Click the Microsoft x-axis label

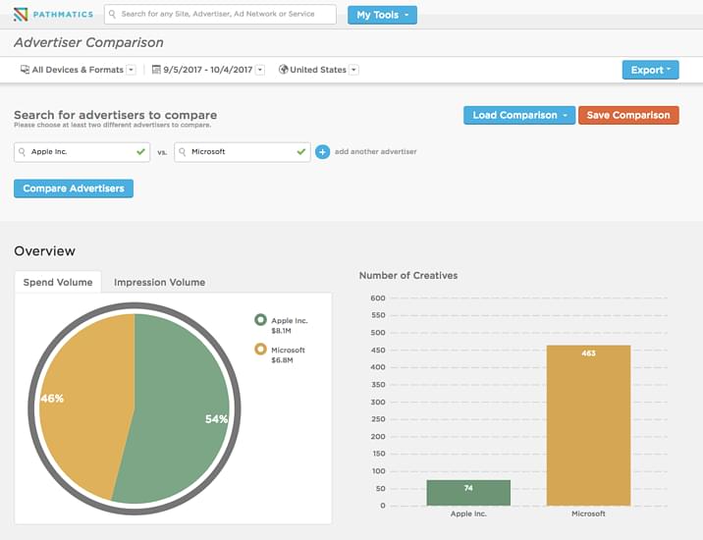(588, 513)
